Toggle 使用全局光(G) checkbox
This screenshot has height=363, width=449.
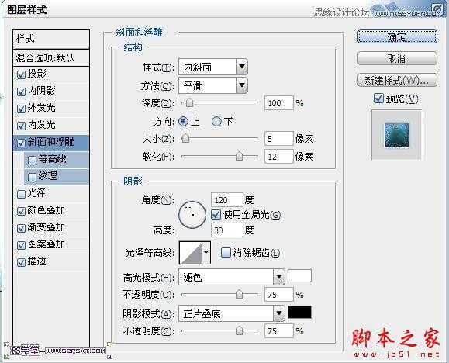click(216, 214)
